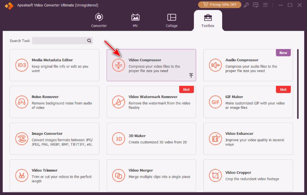Pin Video Compressor to top arrow
Image resolution: width=307 pixels, height=195 pixels.
point(191,75)
